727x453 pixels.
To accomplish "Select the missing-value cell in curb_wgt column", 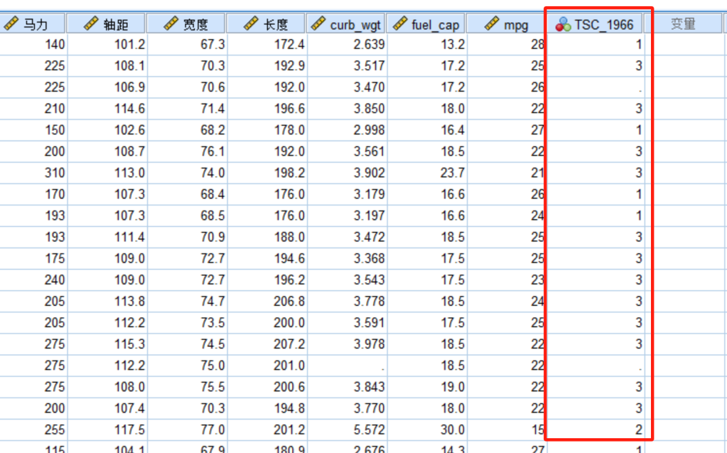I will click(x=347, y=366).
